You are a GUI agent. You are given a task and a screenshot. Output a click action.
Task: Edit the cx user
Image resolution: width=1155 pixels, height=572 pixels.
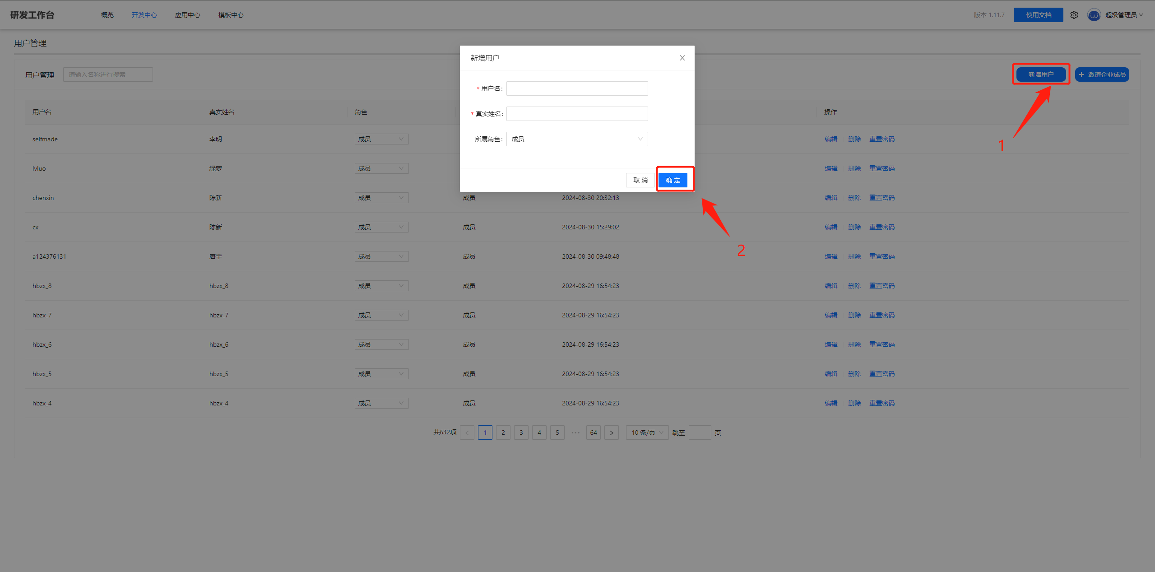[831, 227]
